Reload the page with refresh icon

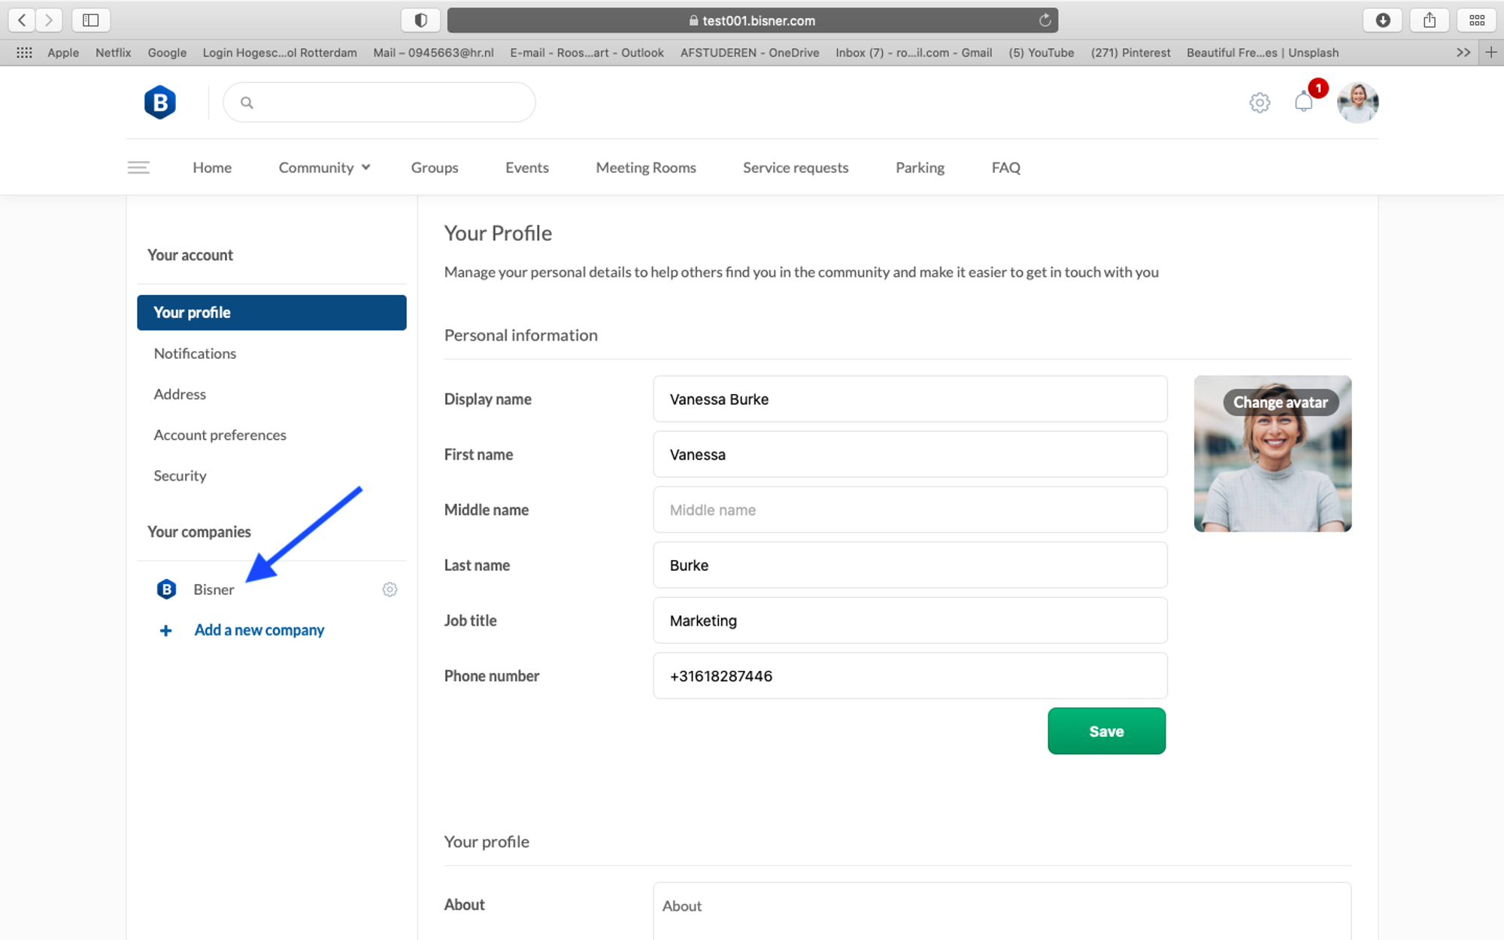[1045, 20]
